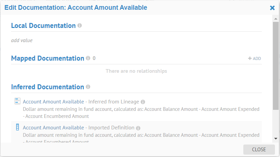Click the Inferred Documentation heading

click(x=47, y=87)
